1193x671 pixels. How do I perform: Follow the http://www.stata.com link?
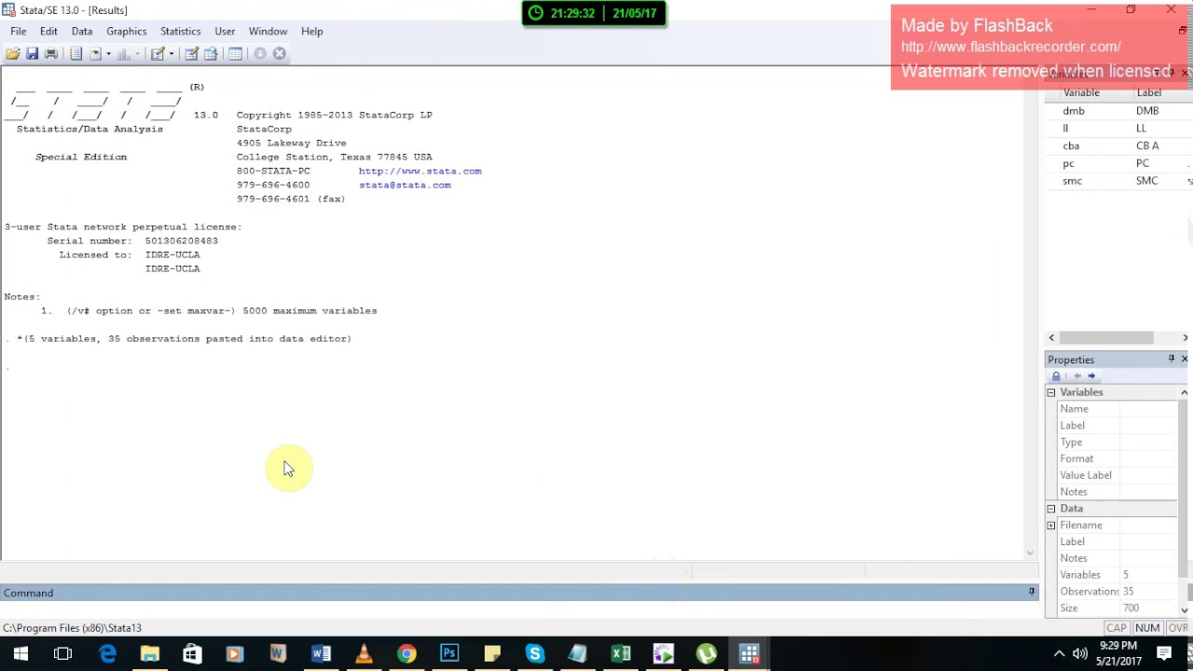tap(420, 171)
